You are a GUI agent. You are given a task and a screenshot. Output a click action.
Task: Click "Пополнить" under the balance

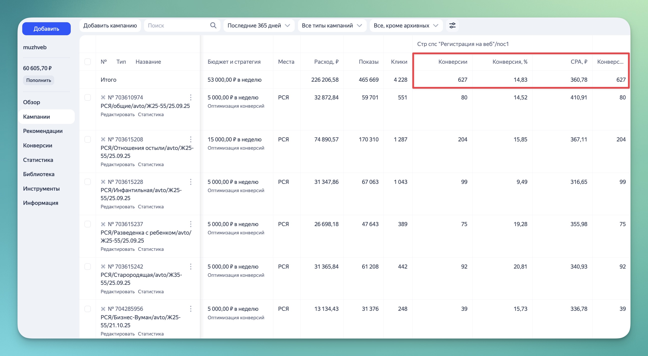(x=38, y=80)
